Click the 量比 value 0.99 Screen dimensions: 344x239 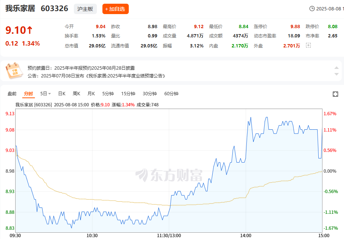(153, 36)
